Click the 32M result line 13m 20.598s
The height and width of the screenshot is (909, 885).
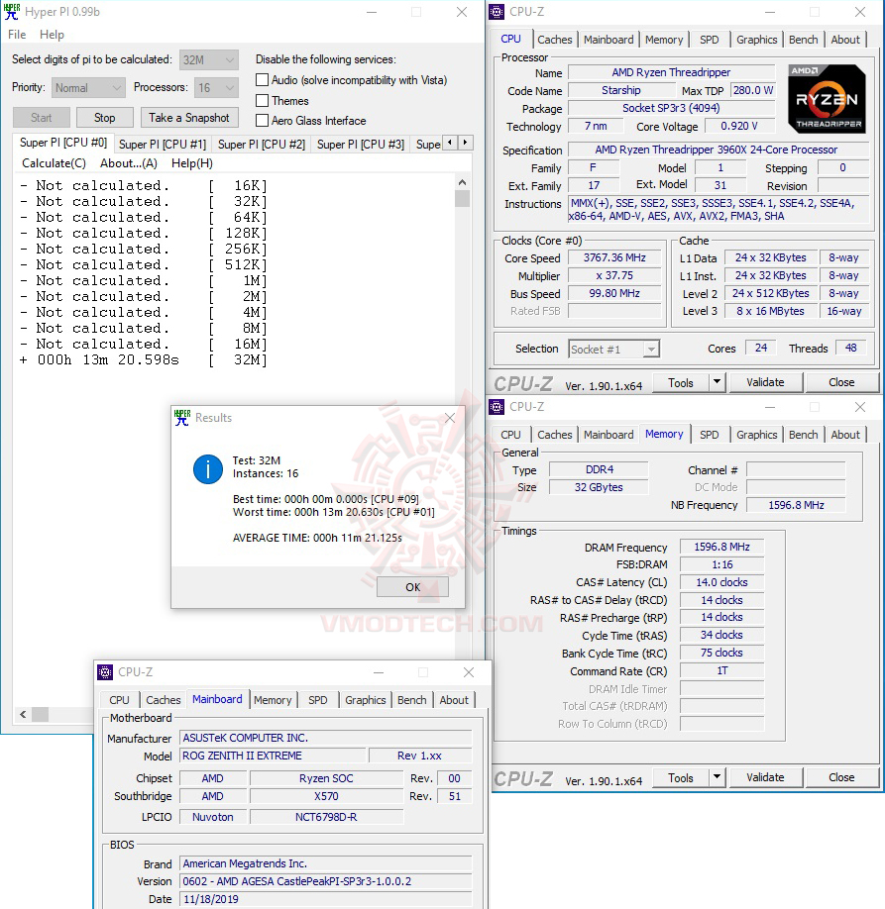144,360
